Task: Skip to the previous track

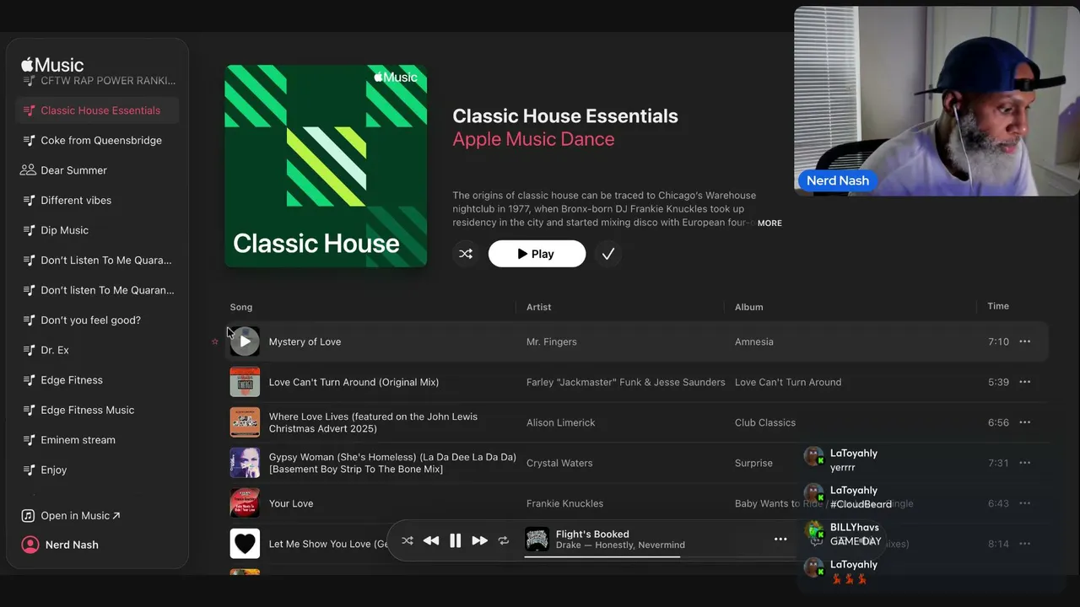Action: click(x=431, y=540)
